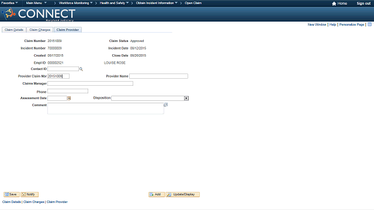Click the Home house icon
This screenshot has width=374, height=210.
(x=334, y=3)
